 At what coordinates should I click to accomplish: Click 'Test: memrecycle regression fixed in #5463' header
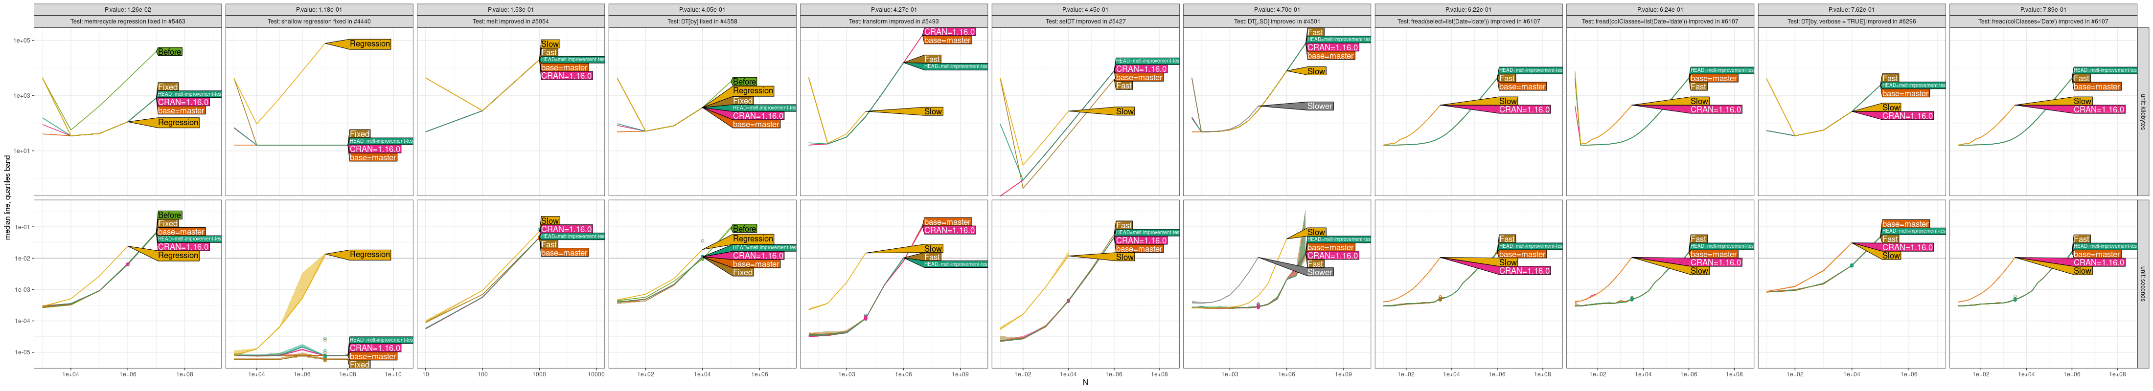pyautogui.click(x=128, y=22)
